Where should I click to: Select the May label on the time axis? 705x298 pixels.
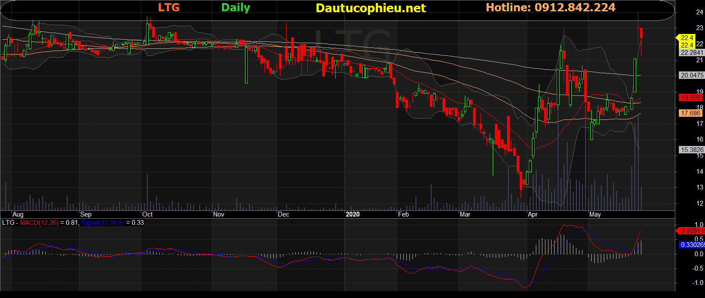tap(595, 214)
